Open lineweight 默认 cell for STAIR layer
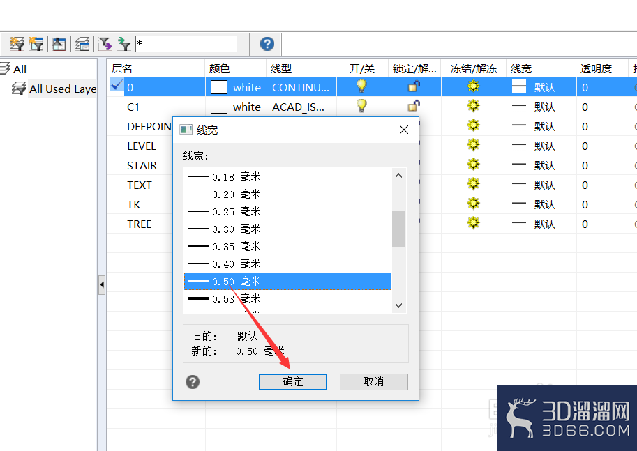 click(541, 165)
